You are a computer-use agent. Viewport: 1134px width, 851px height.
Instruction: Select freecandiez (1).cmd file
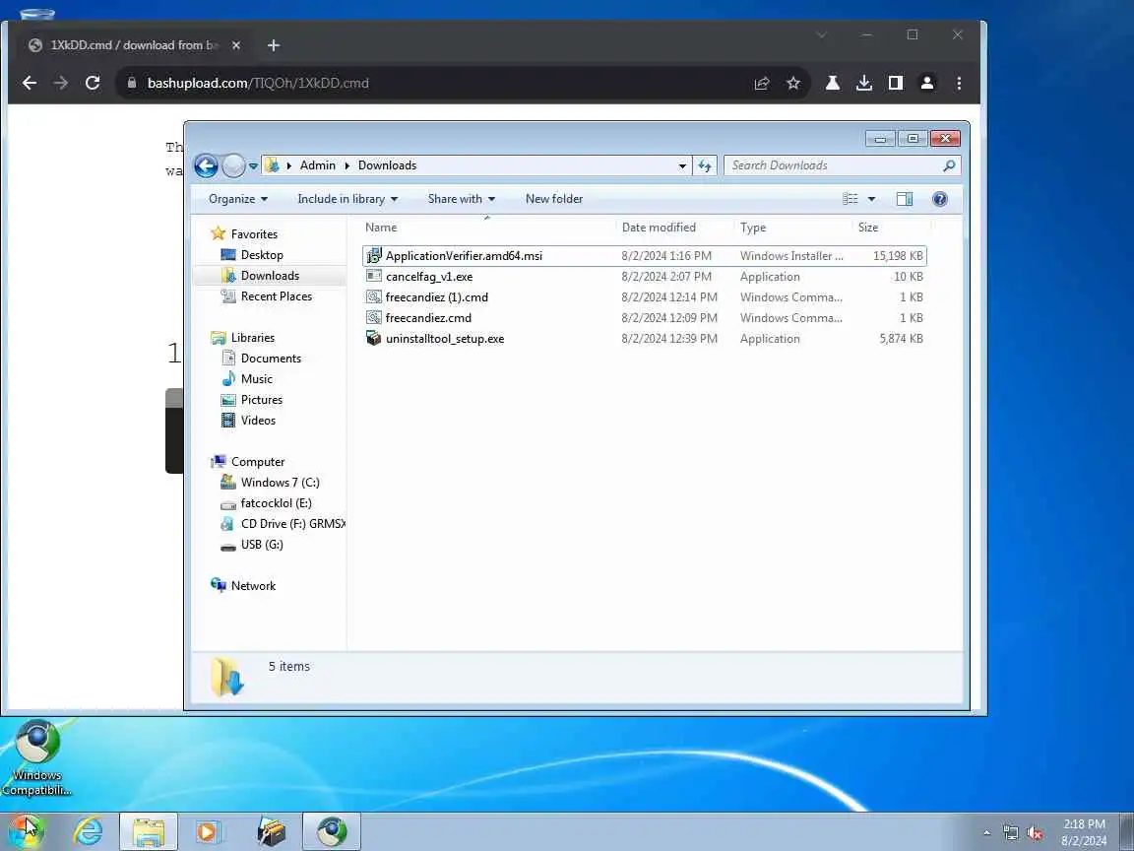[x=644, y=297]
